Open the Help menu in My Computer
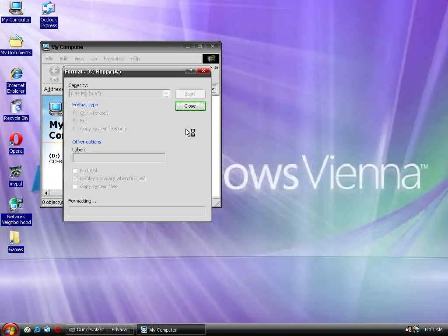This screenshot has width=448, height=336. [x=135, y=59]
